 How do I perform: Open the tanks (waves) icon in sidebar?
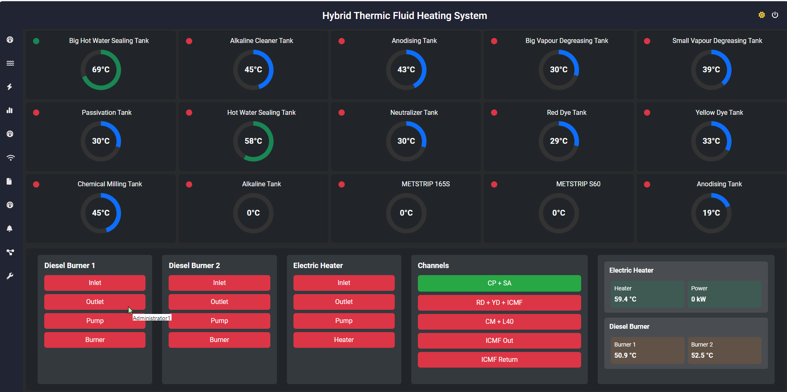coord(10,63)
